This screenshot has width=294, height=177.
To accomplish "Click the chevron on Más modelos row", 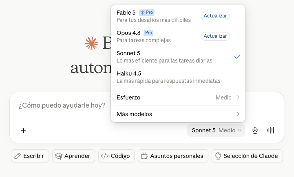I will [238, 114].
